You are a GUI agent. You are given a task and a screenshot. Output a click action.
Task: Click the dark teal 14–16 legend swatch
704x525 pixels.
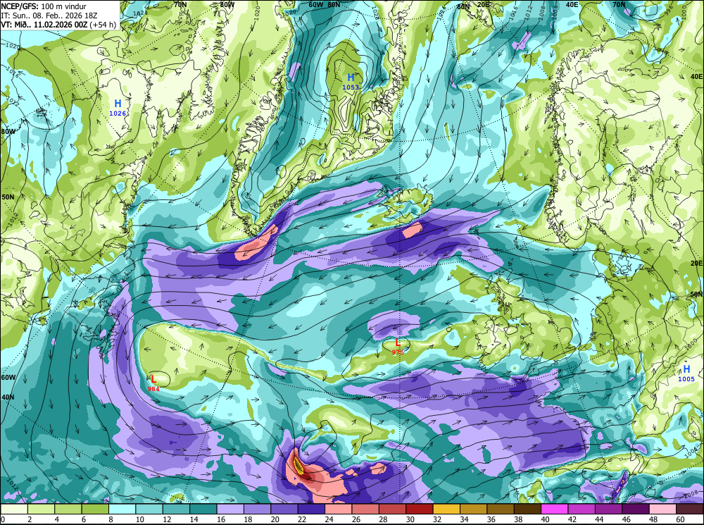203,509
